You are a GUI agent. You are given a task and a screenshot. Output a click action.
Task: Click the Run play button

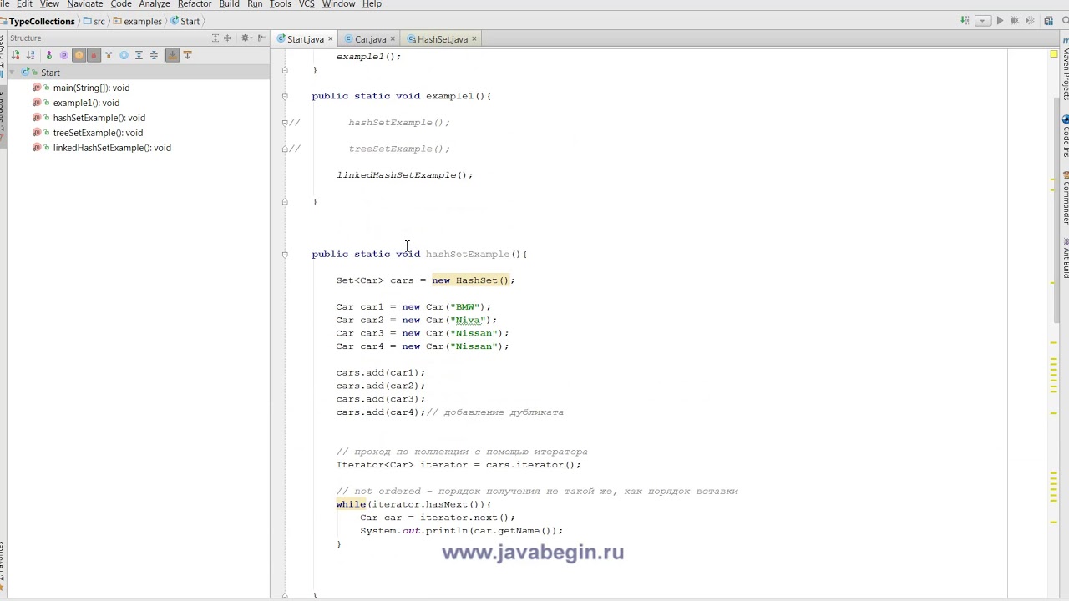[x=1000, y=21]
